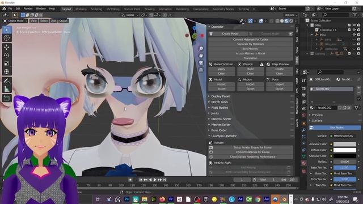Click Check Eevee Rendering Performance
Viewport: 363px width, 204px height.
pos(253,157)
